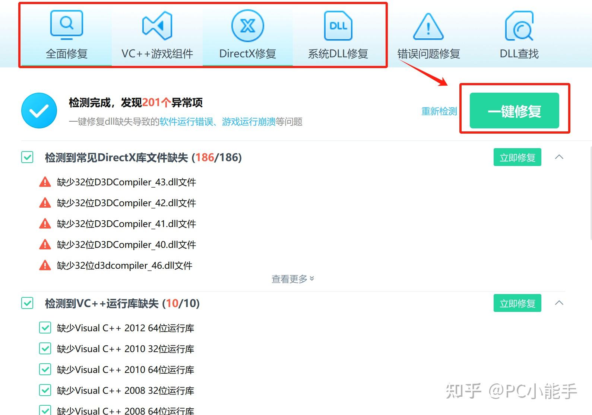Image resolution: width=592 pixels, height=415 pixels.
Task: Click warning icon beside D3DCompiler_42.dll
Action: 45,203
